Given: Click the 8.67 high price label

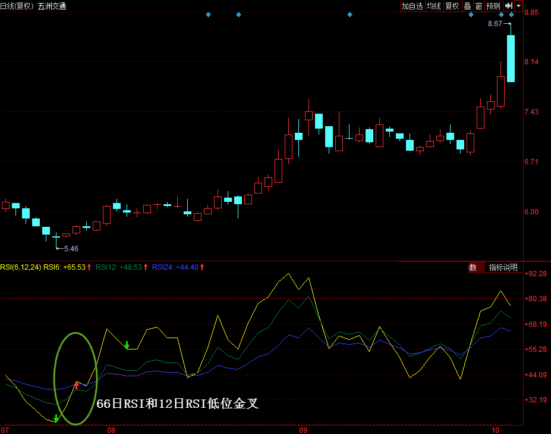Looking at the screenshot, I should point(495,24).
